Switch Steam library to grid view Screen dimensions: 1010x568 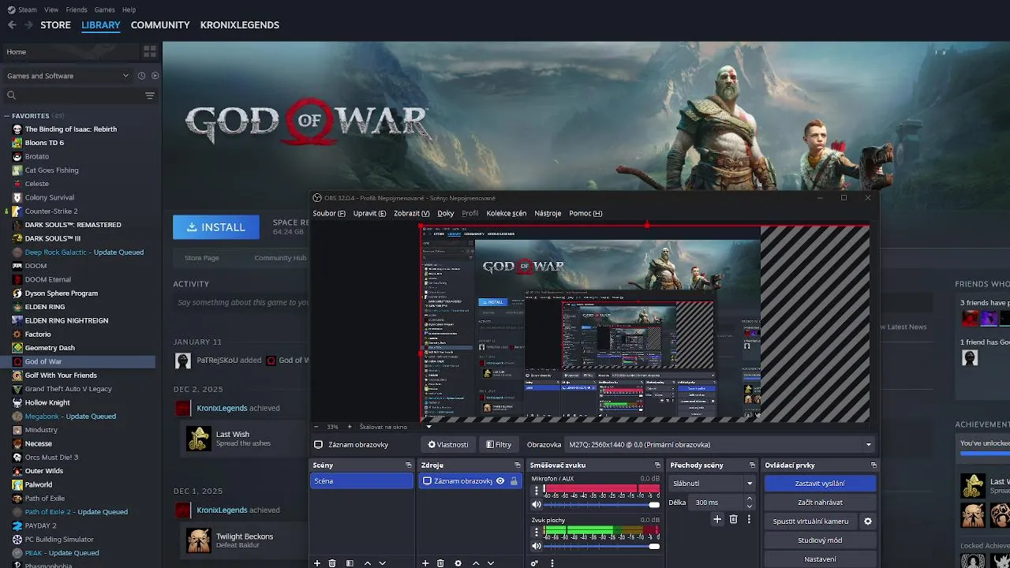click(149, 52)
